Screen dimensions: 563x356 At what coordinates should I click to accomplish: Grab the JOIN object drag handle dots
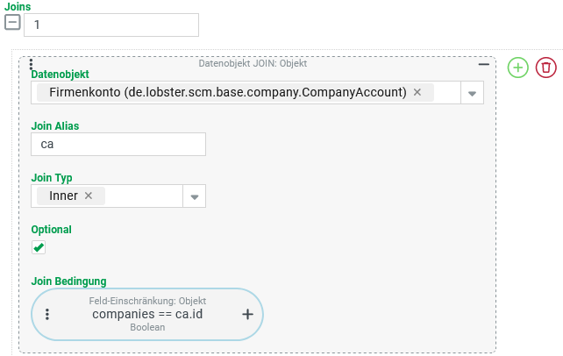32,64
